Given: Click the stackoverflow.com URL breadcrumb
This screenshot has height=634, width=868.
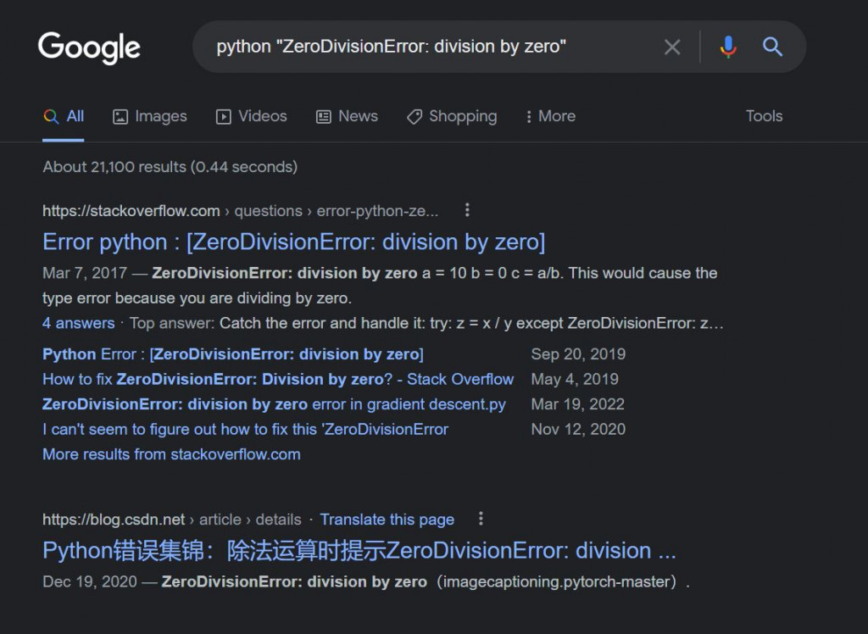Looking at the screenshot, I should click(240, 211).
